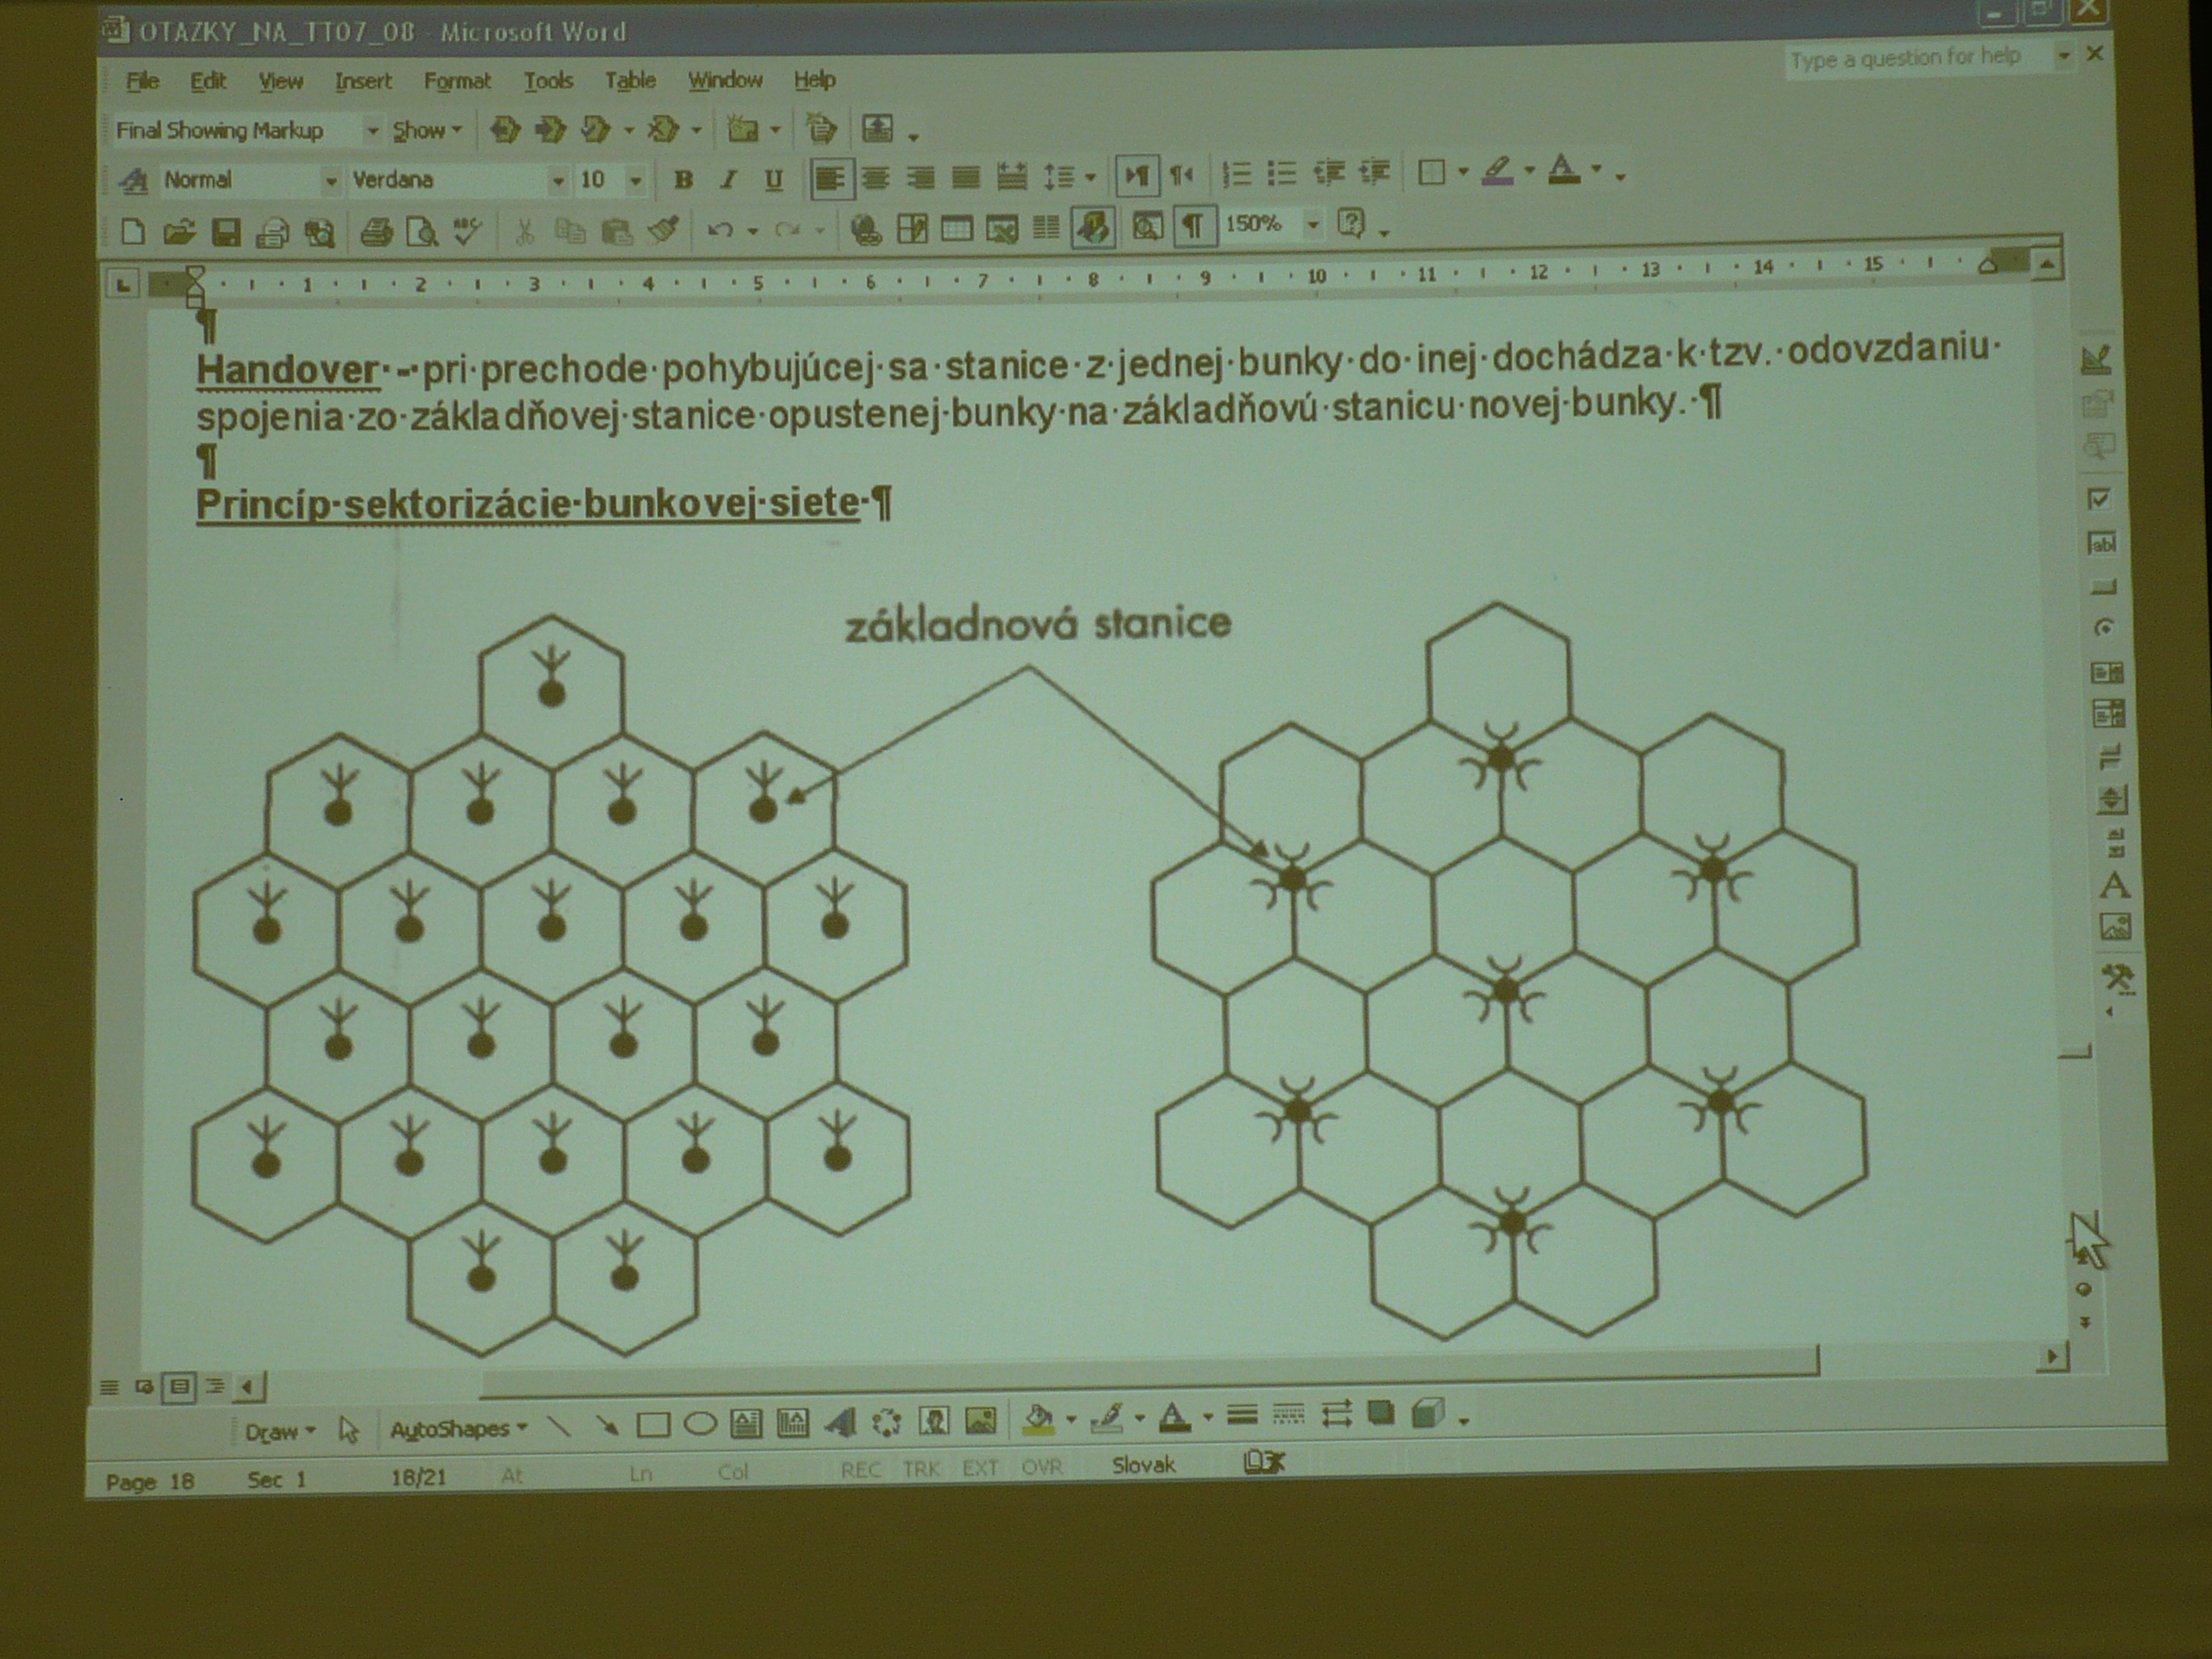
Task: Open the Verdana font name dropdown
Action: pos(558,181)
